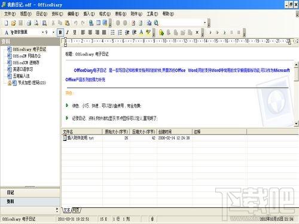Click the document scrollbar up arrow
299x224 pixels.
point(297,65)
